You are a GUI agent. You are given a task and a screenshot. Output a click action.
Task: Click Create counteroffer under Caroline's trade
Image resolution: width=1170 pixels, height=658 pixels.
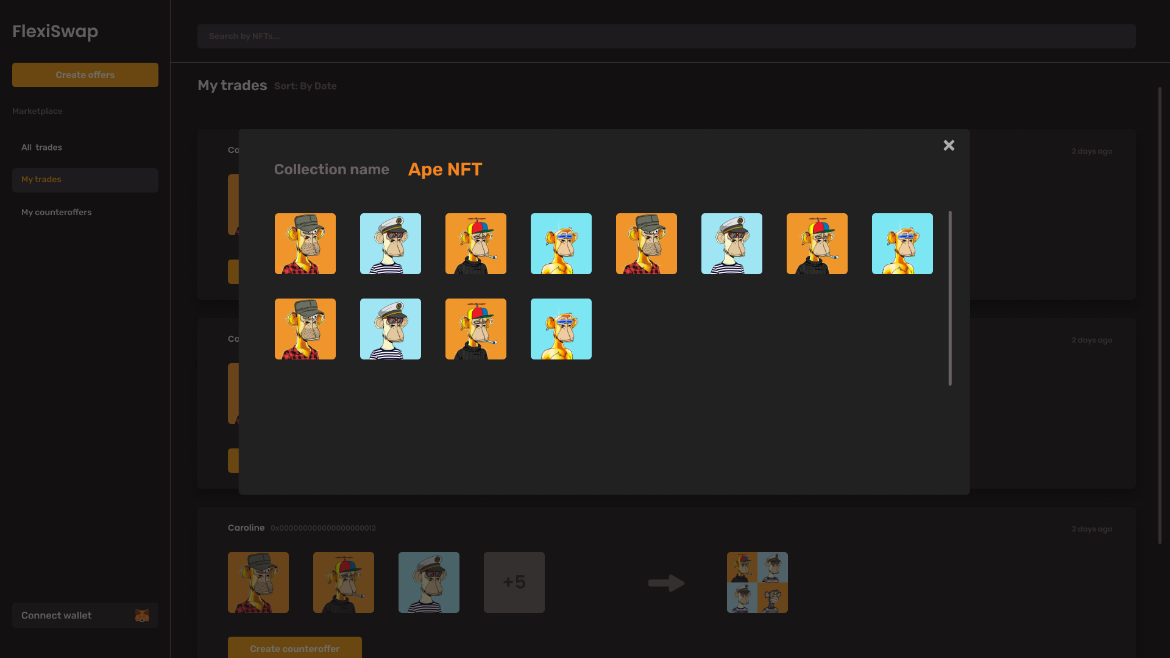point(295,648)
